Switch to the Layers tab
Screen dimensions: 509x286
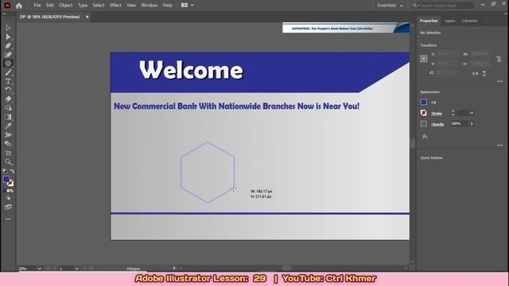(449, 21)
